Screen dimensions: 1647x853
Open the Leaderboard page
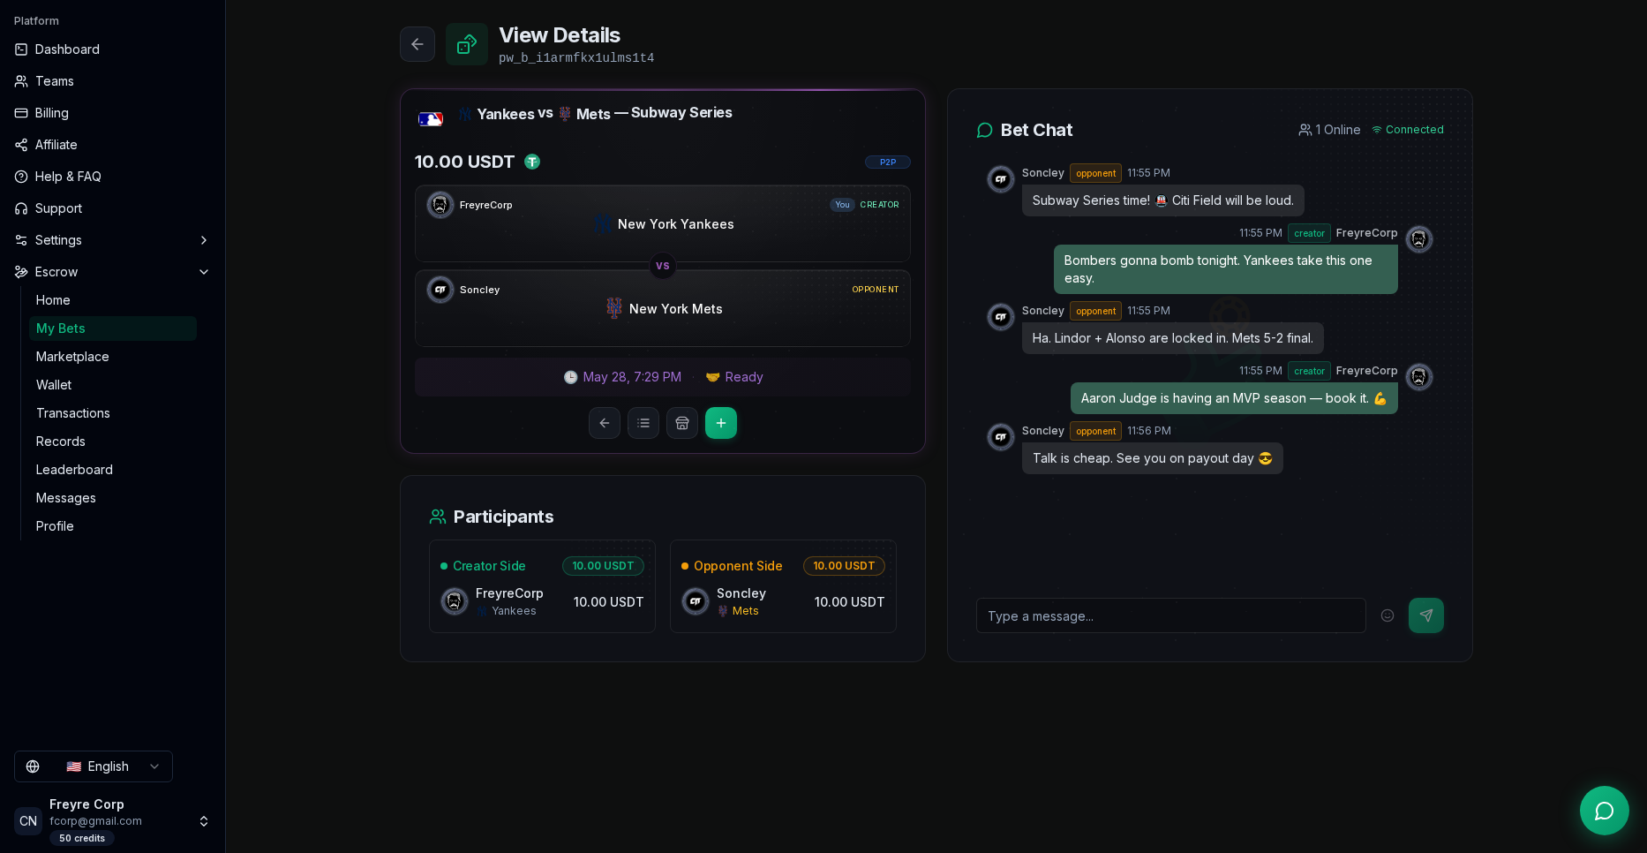113,470
